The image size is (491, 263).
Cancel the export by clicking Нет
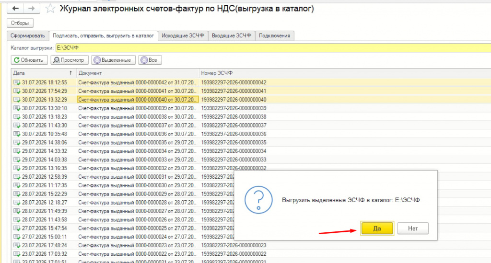[413, 229]
